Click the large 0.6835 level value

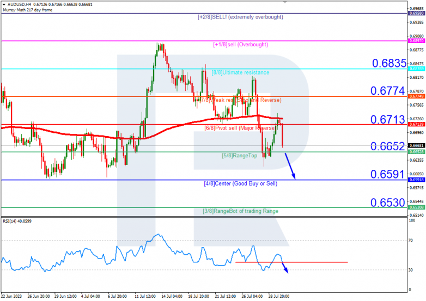coord(389,63)
